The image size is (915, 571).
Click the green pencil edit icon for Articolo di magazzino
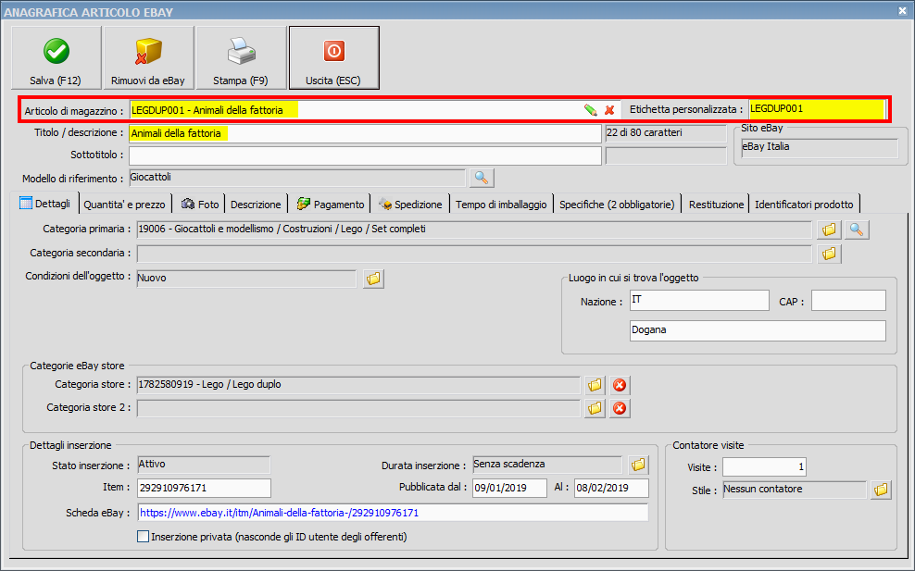point(591,109)
